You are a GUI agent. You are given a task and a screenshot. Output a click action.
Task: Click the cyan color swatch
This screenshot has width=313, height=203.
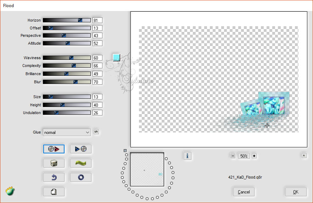click(116, 58)
